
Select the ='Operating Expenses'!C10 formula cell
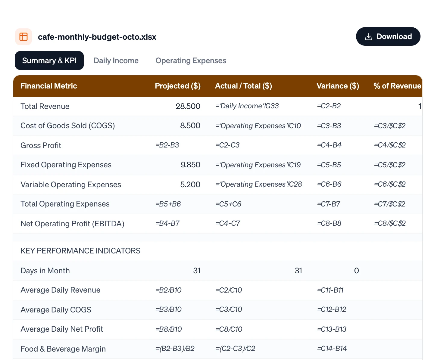point(258,126)
